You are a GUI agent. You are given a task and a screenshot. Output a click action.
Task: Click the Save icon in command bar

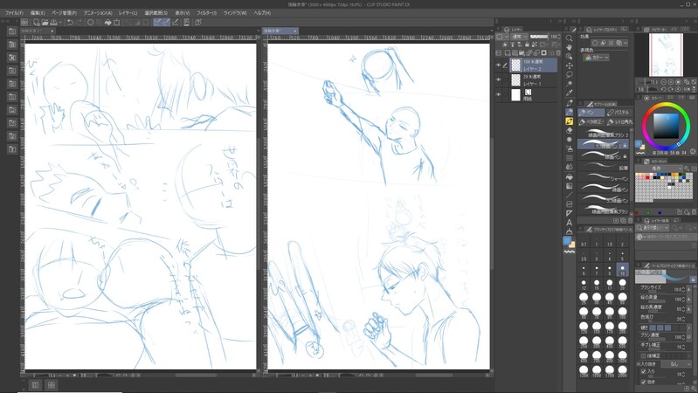click(54, 22)
